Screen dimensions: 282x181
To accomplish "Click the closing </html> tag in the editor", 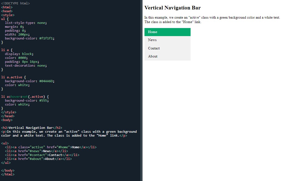I will [8, 174].
